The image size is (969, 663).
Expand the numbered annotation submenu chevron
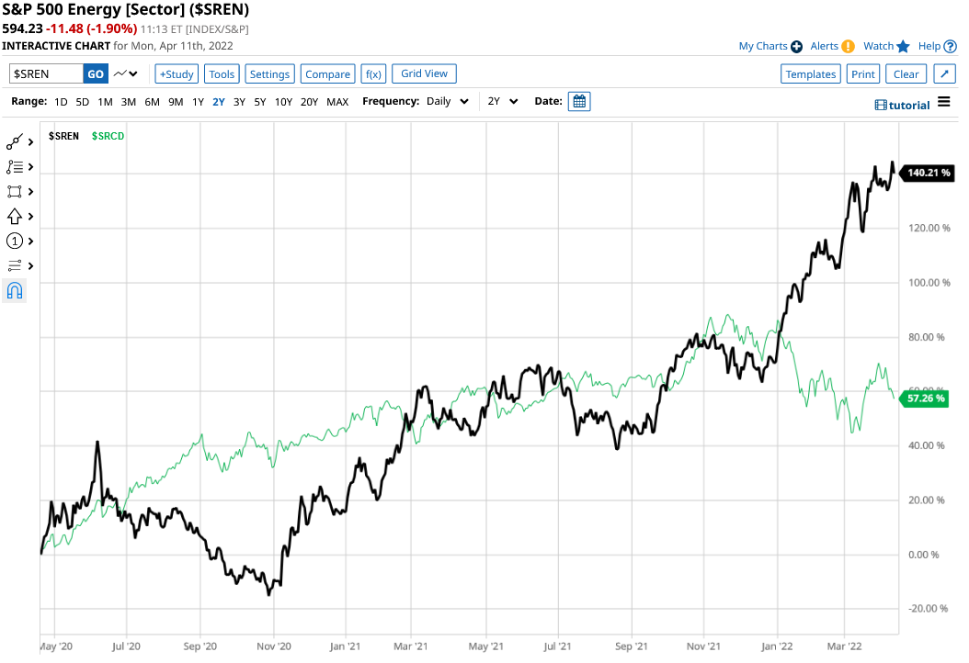click(31, 242)
